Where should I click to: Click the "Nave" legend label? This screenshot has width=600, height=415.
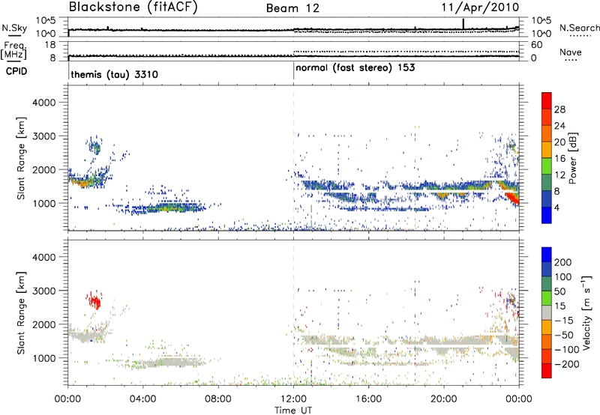pos(571,52)
